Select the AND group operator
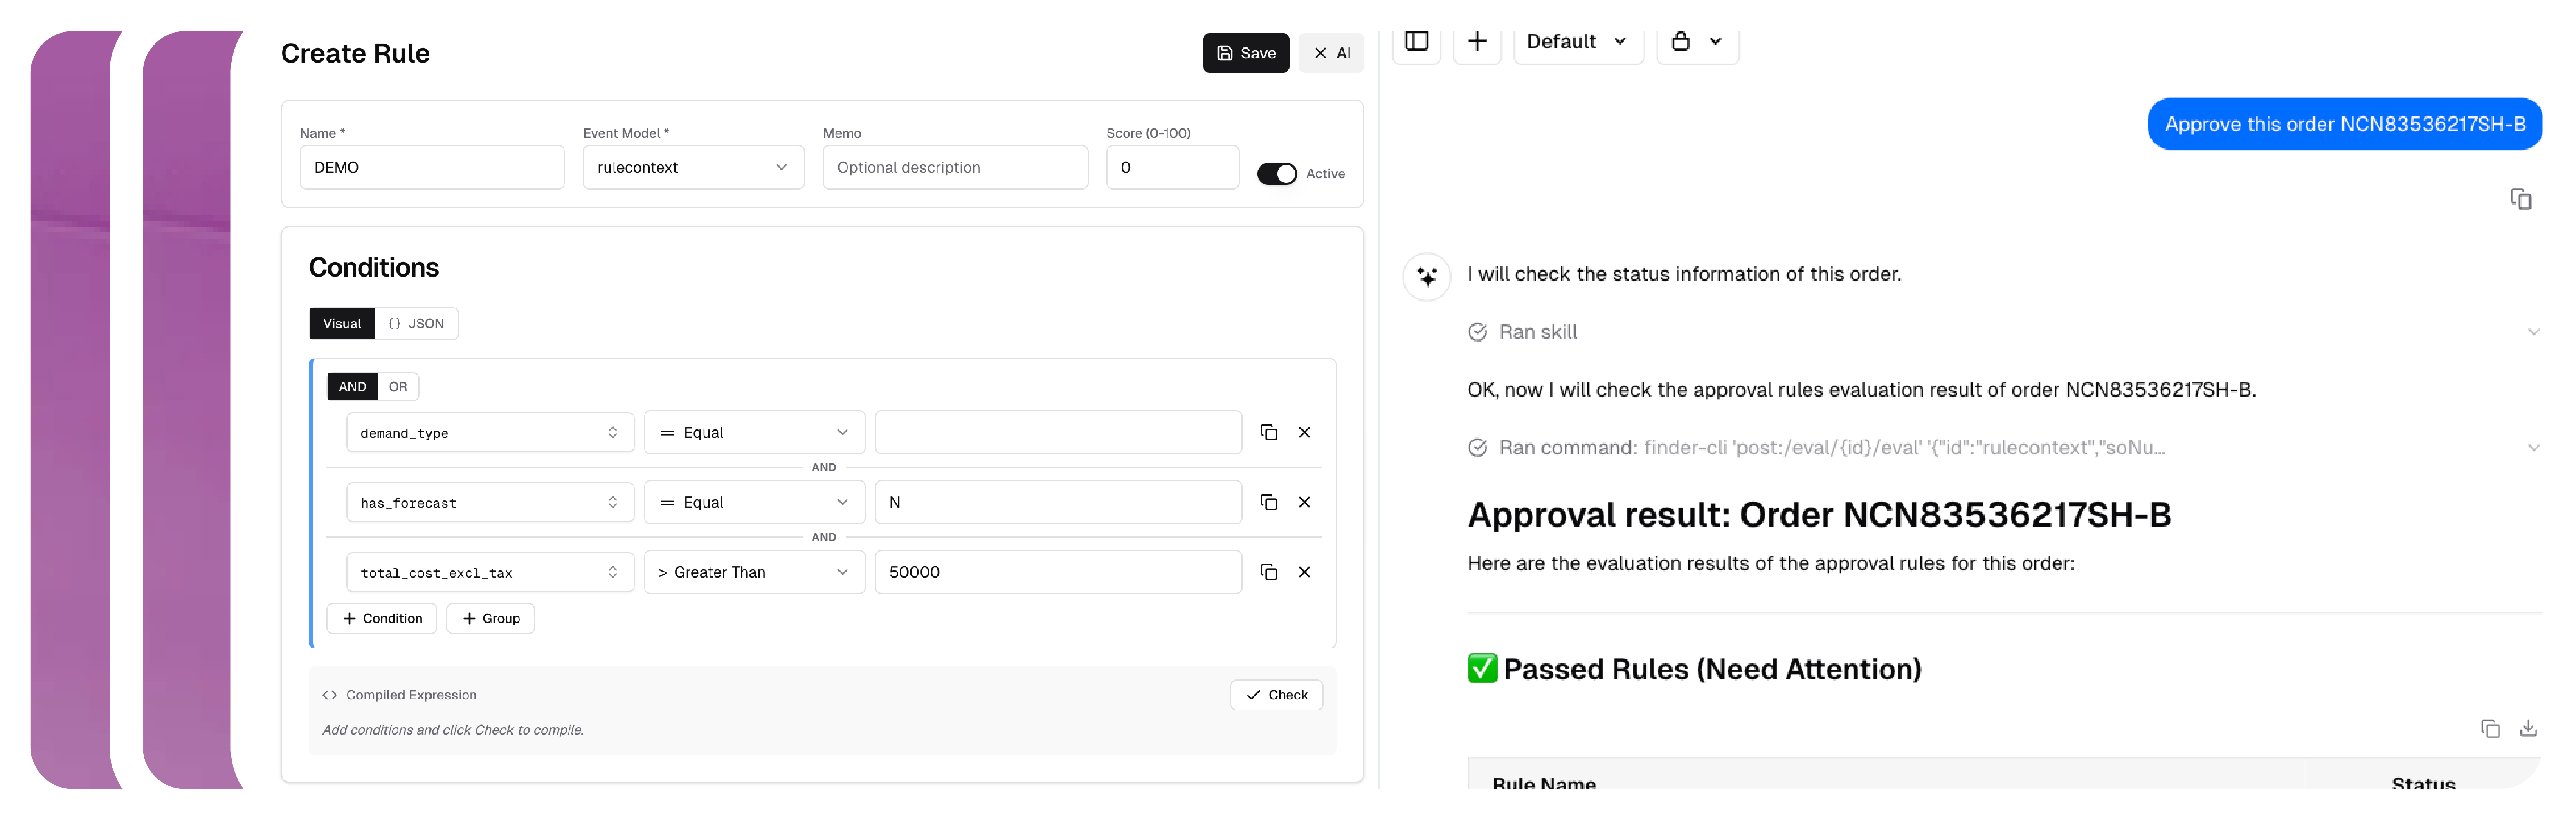Image resolution: width=2576 pixels, height=822 pixels. pos(352,386)
